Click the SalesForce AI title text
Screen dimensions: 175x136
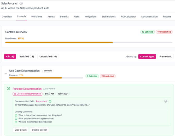(9, 4)
